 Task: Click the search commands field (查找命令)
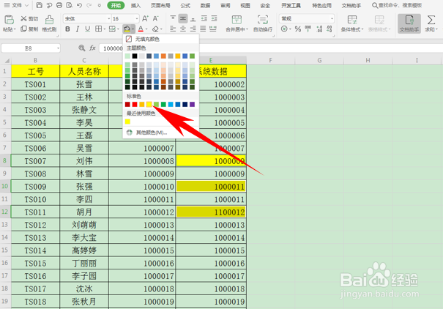(397, 5)
